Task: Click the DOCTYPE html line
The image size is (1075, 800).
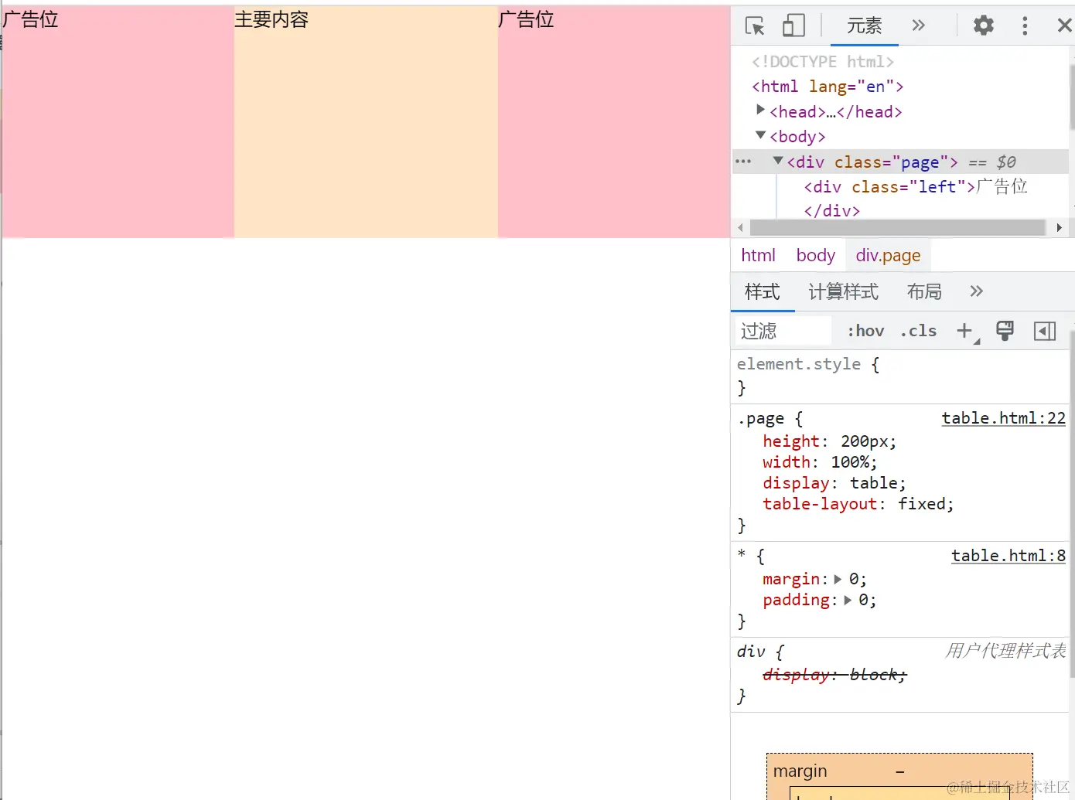Action: pyautogui.click(x=823, y=62)
